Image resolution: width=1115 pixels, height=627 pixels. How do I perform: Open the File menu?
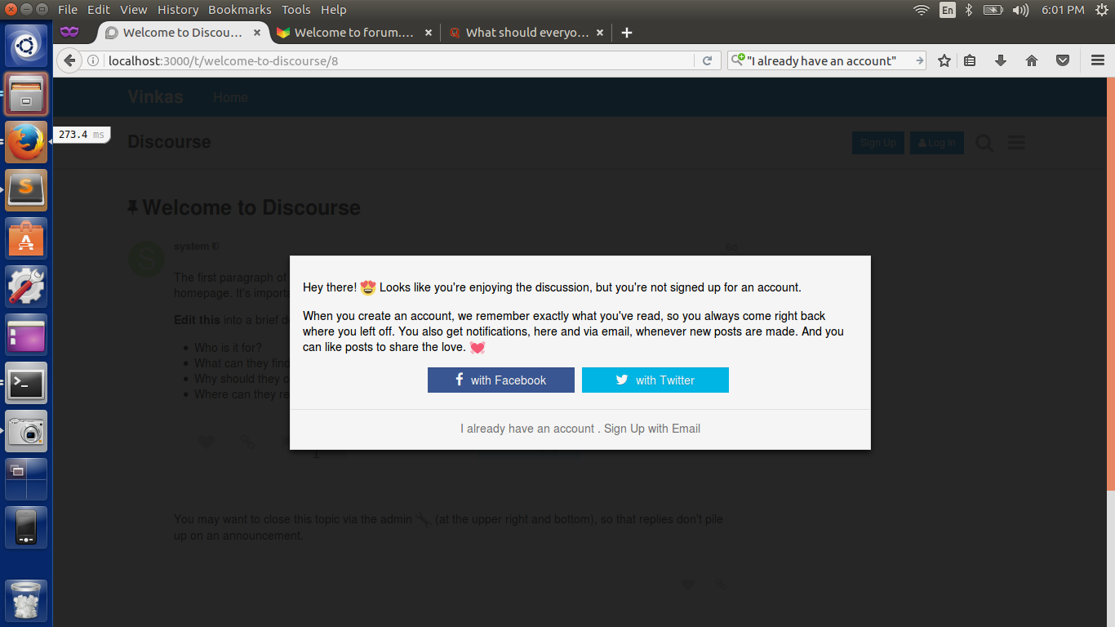coord(68,10)
